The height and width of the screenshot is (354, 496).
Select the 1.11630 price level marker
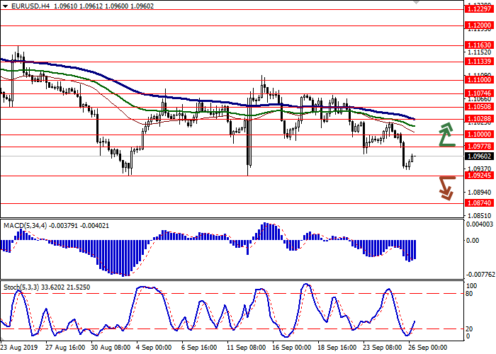(x=478, y=45)
